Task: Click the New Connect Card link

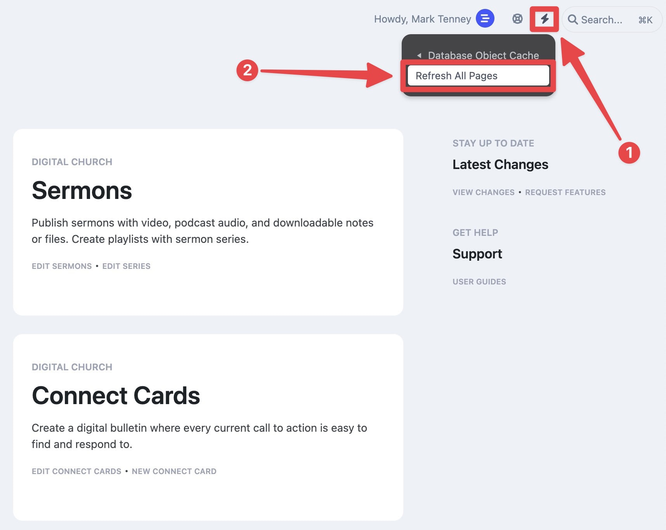Action: coord(174,471)
